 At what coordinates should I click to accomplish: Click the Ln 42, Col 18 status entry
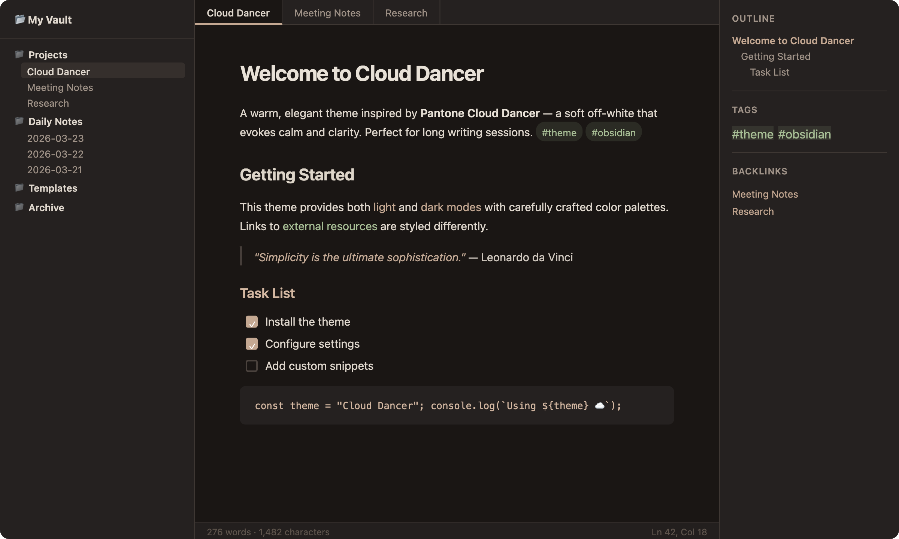[x=679, y=532]
